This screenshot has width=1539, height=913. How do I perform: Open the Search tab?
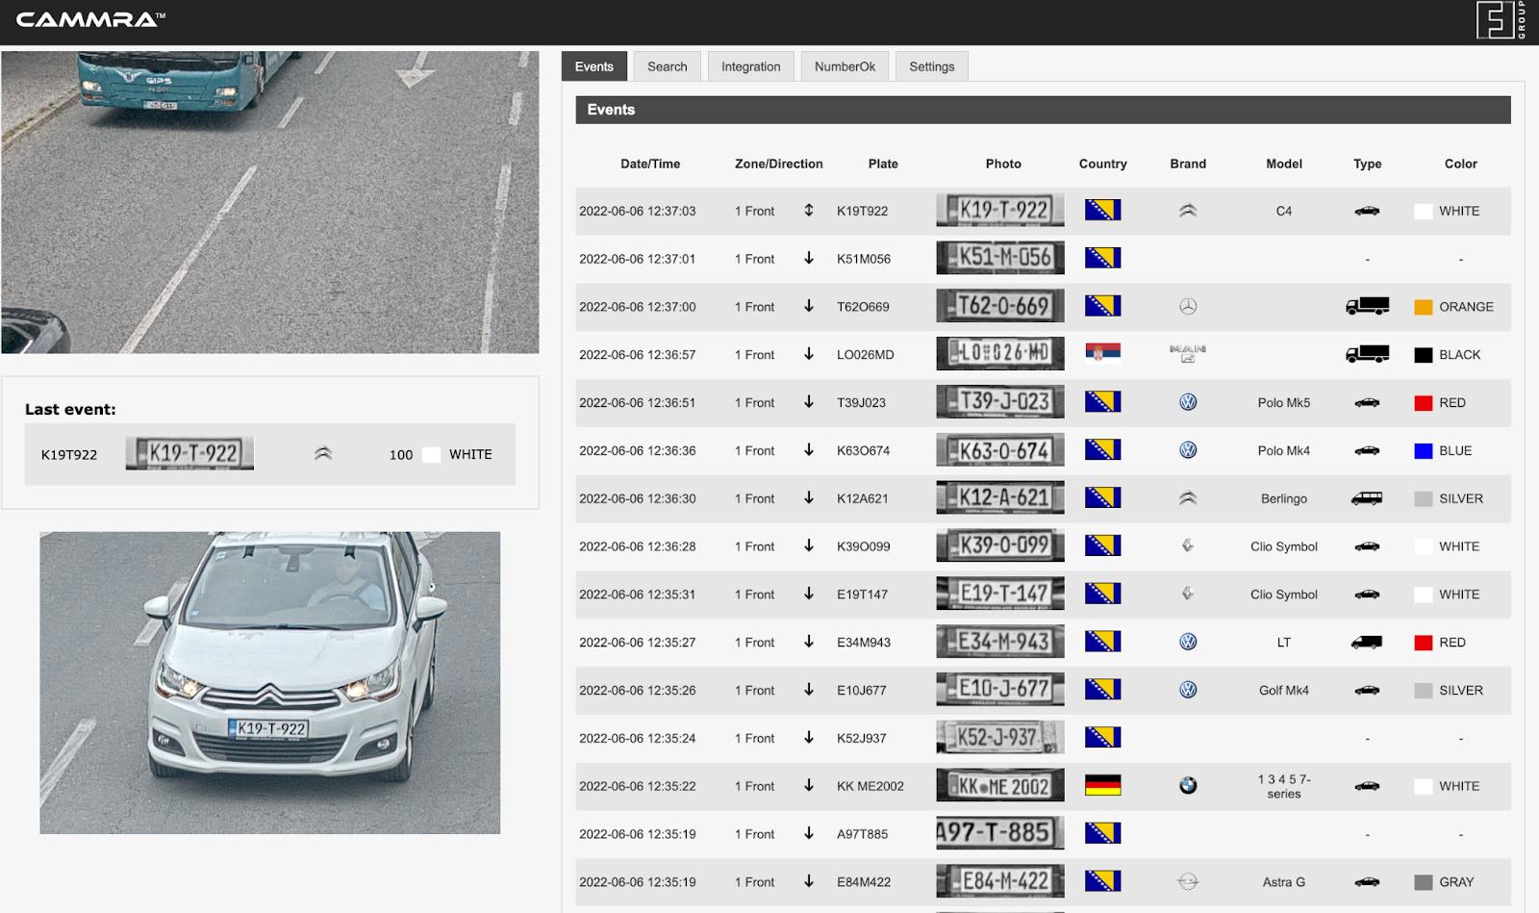[x=667, y=66]
